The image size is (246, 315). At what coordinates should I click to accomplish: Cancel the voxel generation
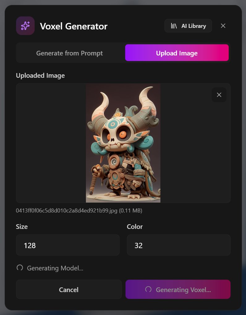pos(69,289)
